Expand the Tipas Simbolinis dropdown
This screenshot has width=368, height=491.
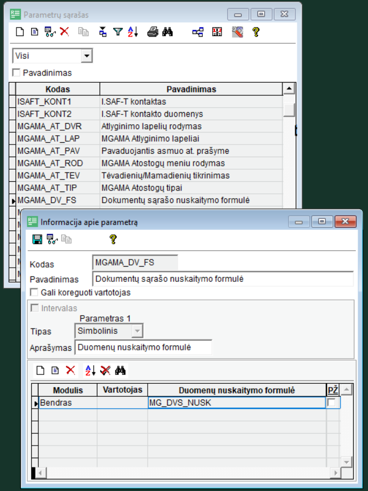coord(137,331)
